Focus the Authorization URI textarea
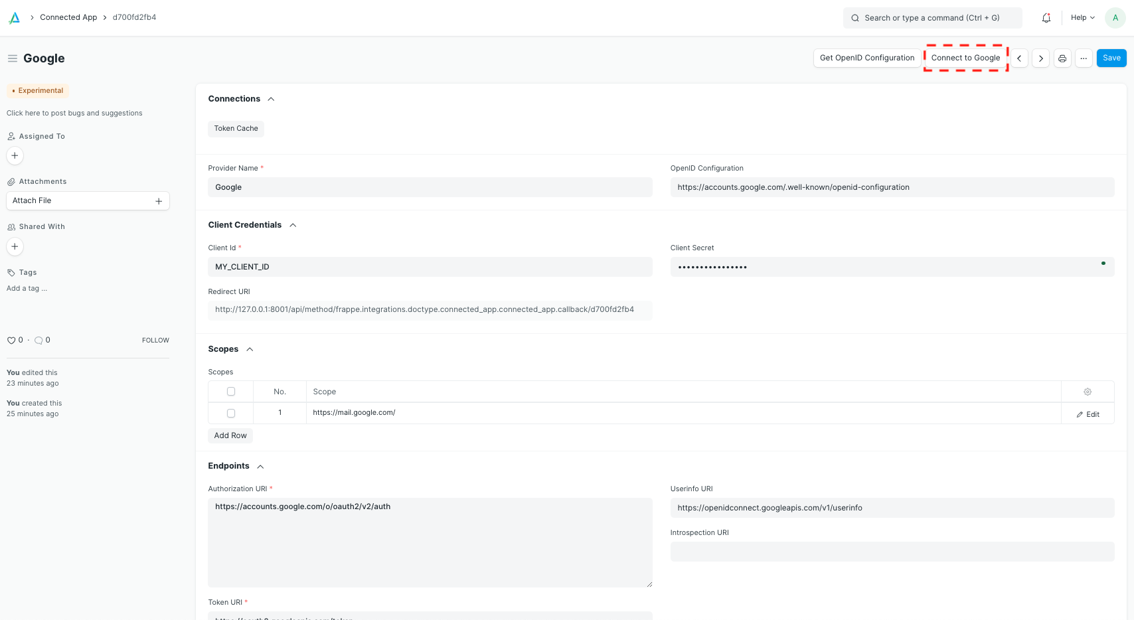The height and width of the screenshot is (620, 1134). click(430, 542)
